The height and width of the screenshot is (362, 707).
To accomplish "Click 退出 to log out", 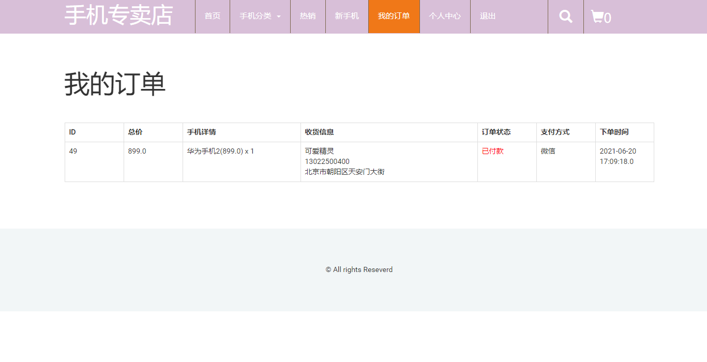I will [x=488, y=16].
